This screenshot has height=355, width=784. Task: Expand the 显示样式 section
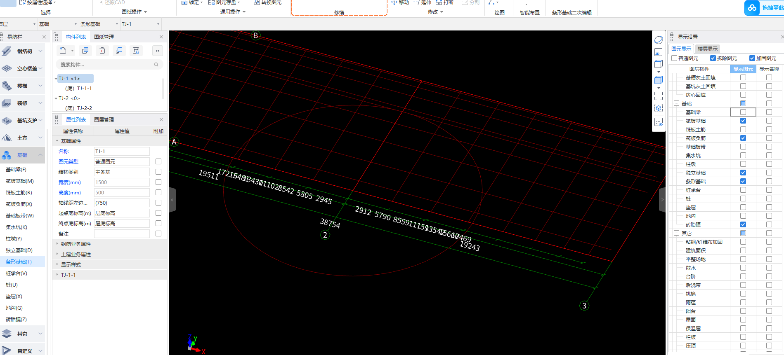tap(57, 264)
